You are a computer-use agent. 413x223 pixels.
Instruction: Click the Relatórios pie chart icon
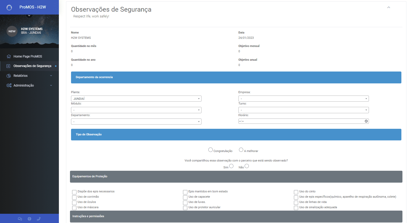[9, 76]
